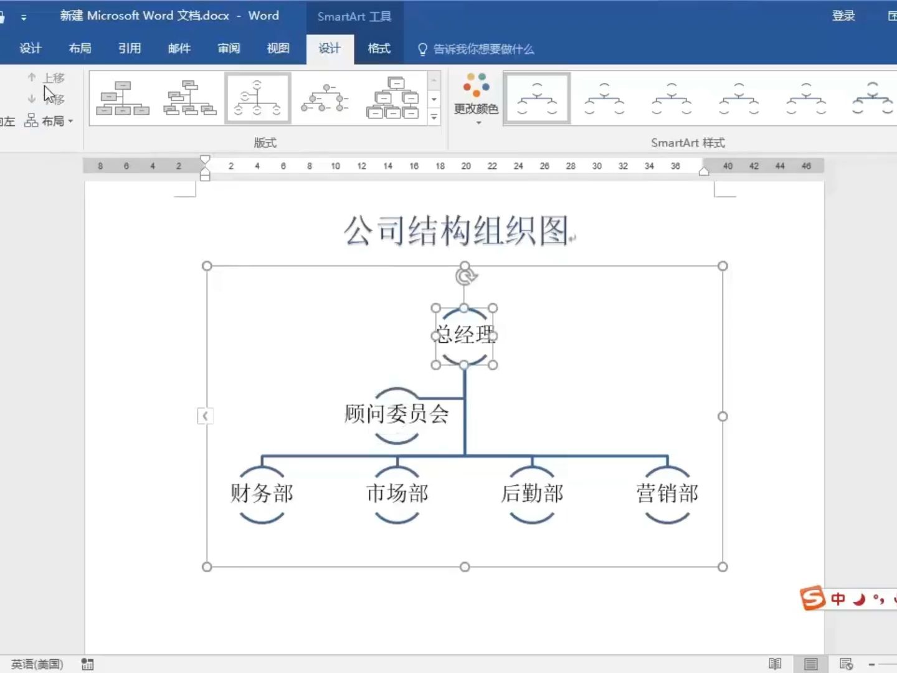Screen dimensions: 897x673
Task: Switch to the 格式 ribbon tab
Action: tap(378, 49)
